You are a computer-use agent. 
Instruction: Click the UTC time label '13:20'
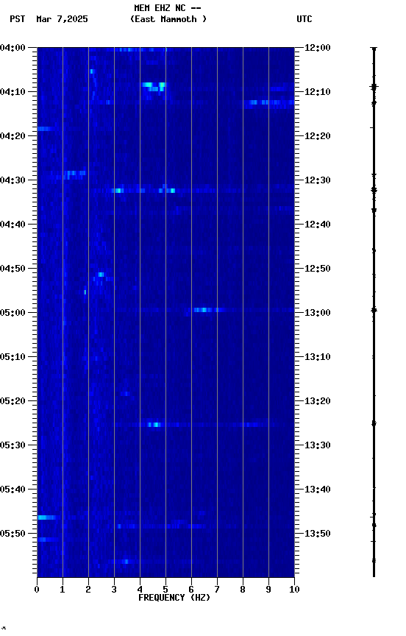318,401
